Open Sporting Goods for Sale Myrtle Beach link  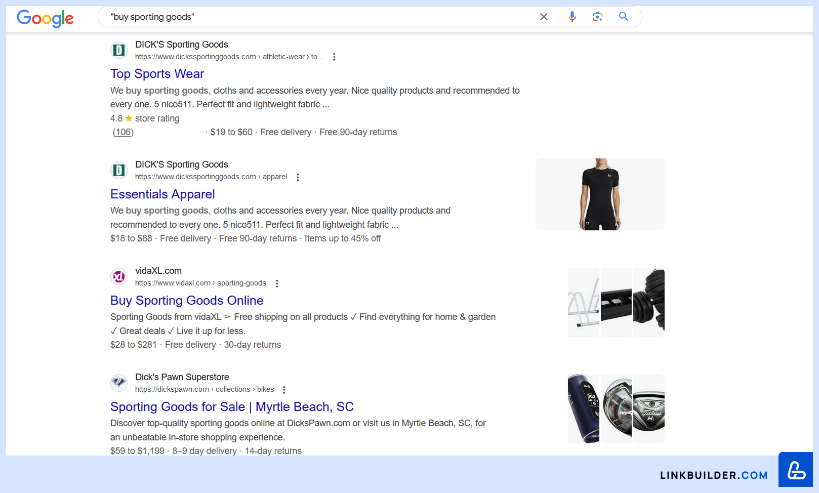point(232,407)
